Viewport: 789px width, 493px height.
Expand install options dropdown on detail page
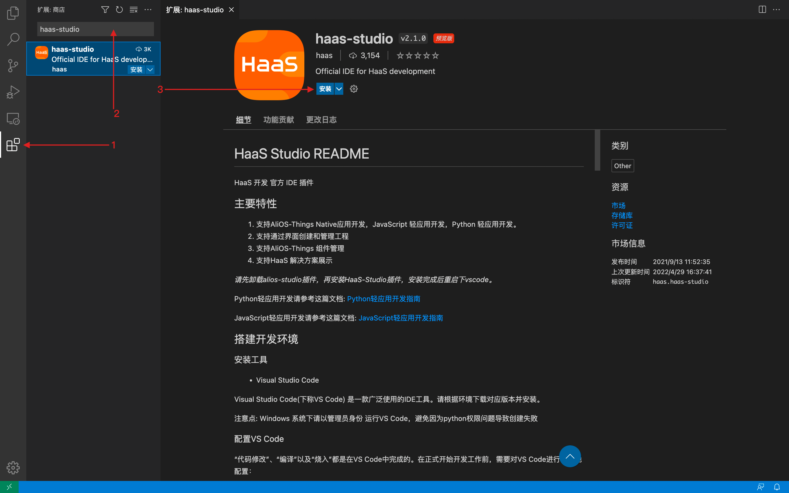[x=339, y=89]
